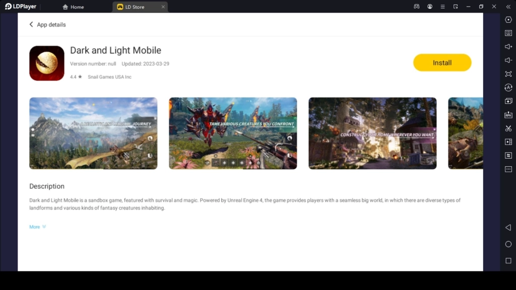
Task: Rotate the screen via sidebar icon
Action: click(508, 88)
